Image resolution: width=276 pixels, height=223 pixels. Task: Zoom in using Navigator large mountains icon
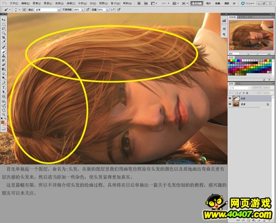pyautogui.click(x=269, y=54)
